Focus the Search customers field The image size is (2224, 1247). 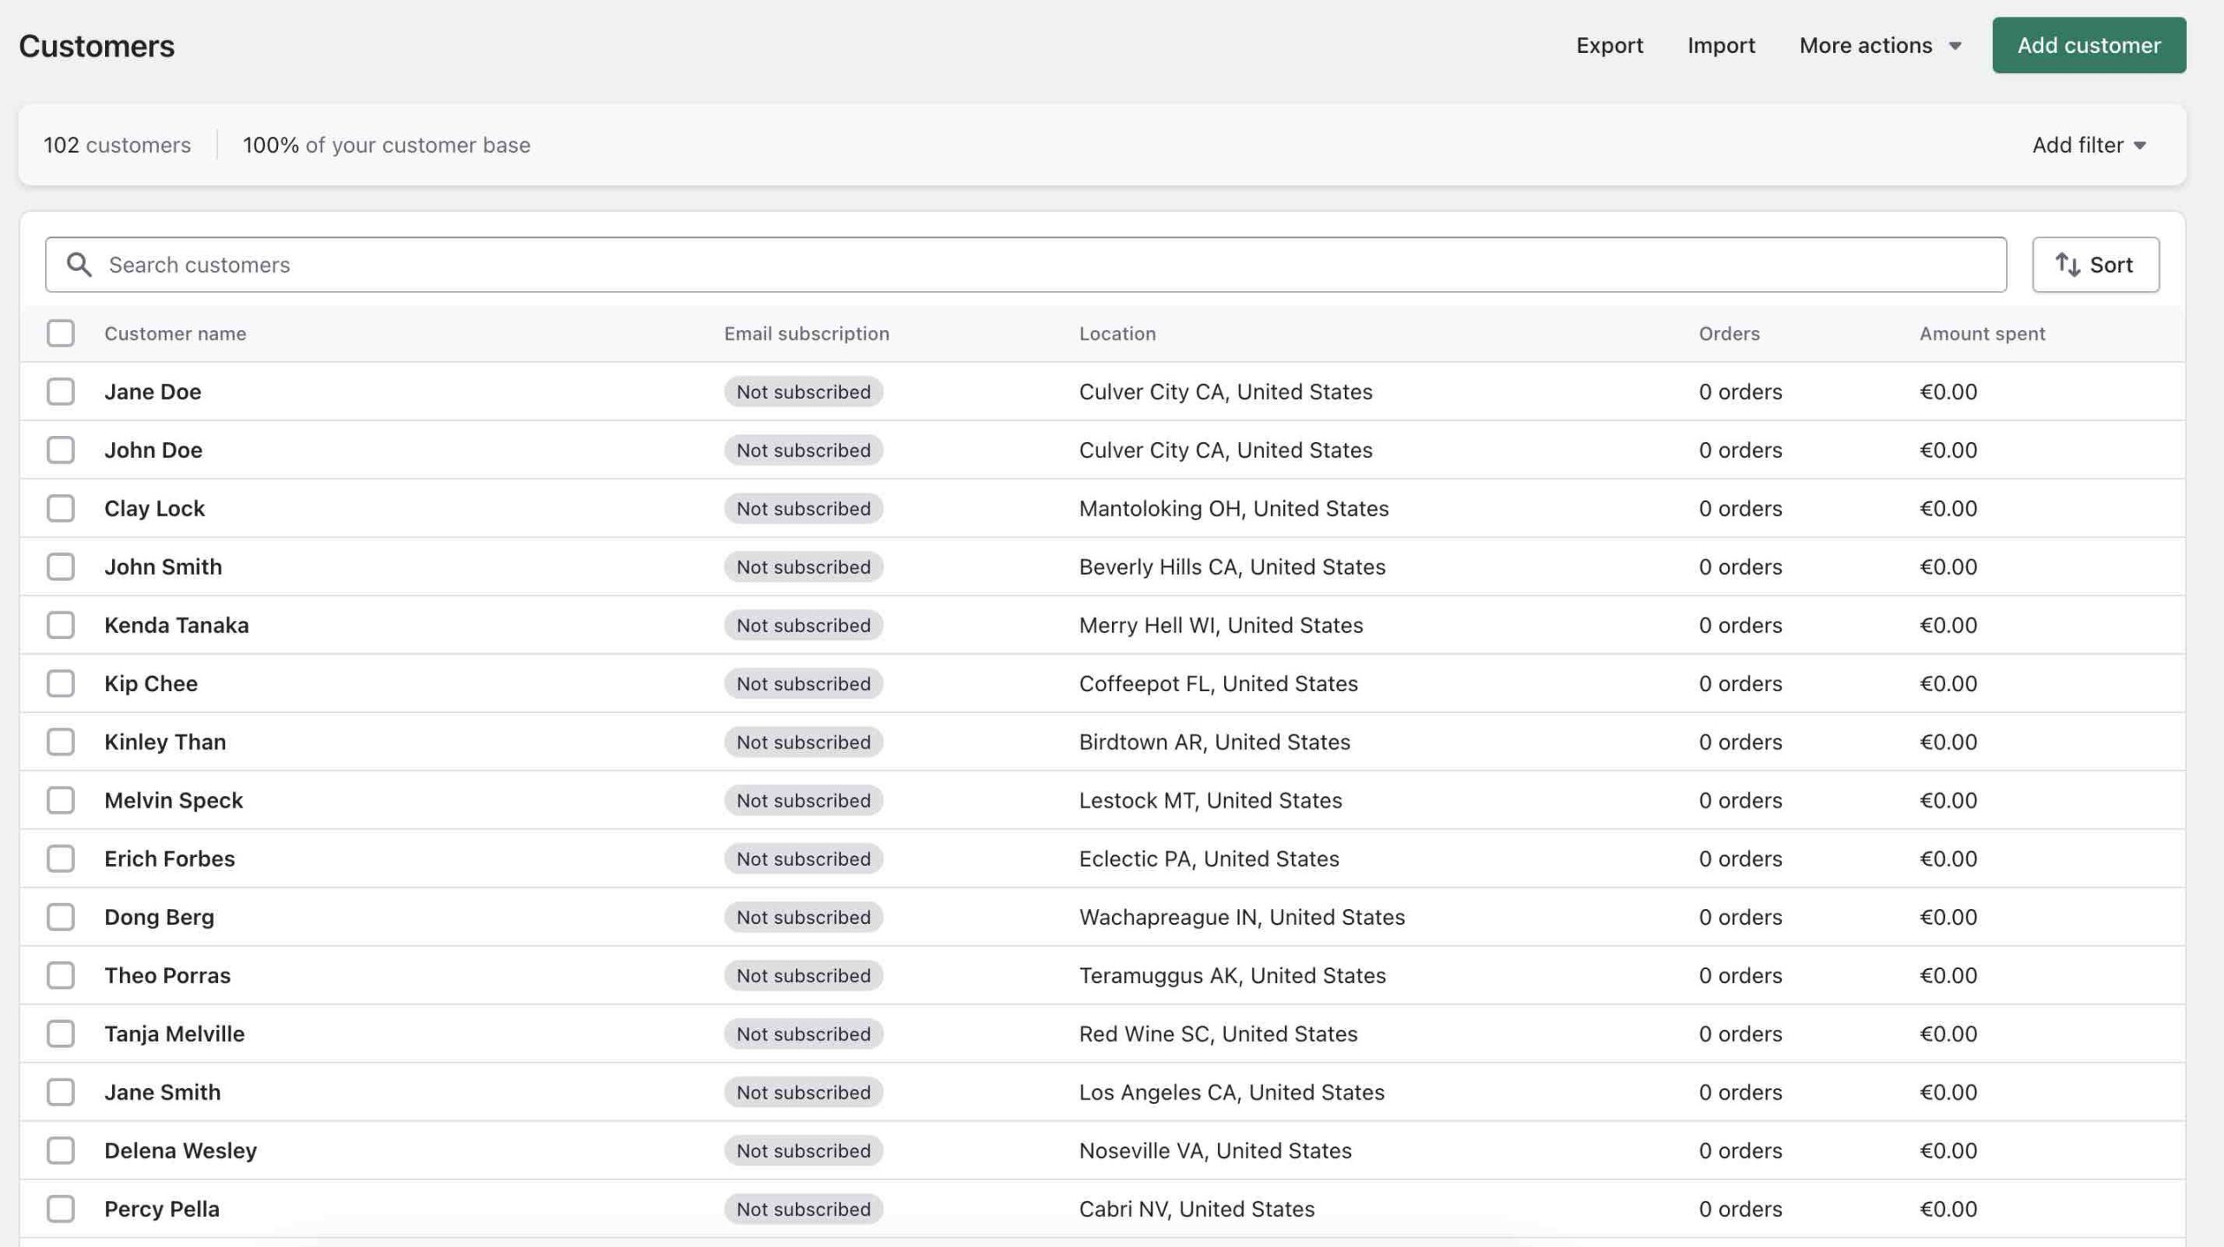point(1042,265)
